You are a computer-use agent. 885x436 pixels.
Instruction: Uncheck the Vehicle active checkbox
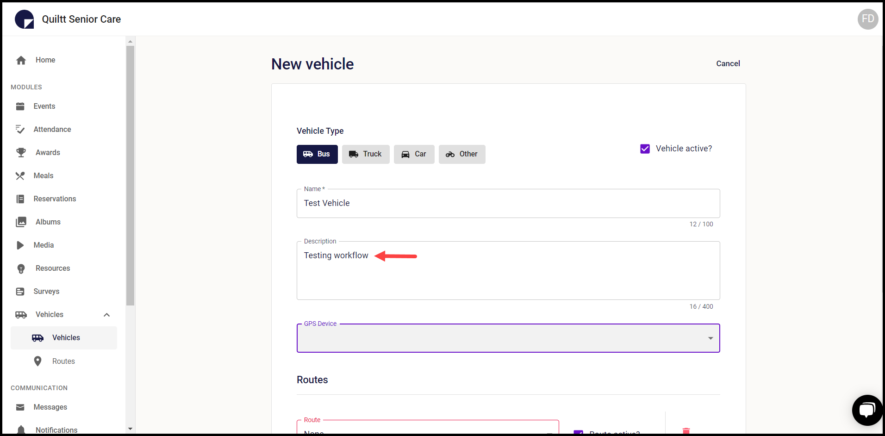coord(645,149)
